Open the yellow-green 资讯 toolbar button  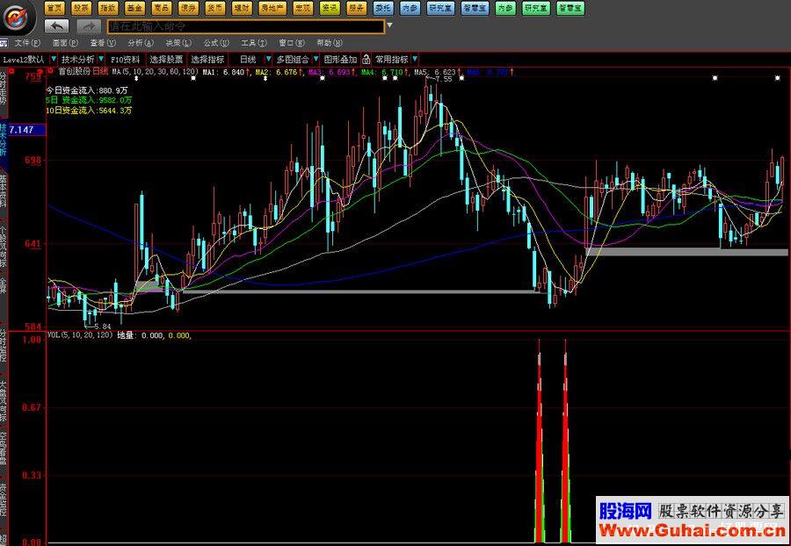pyautogui.click(x=330, y=8)
